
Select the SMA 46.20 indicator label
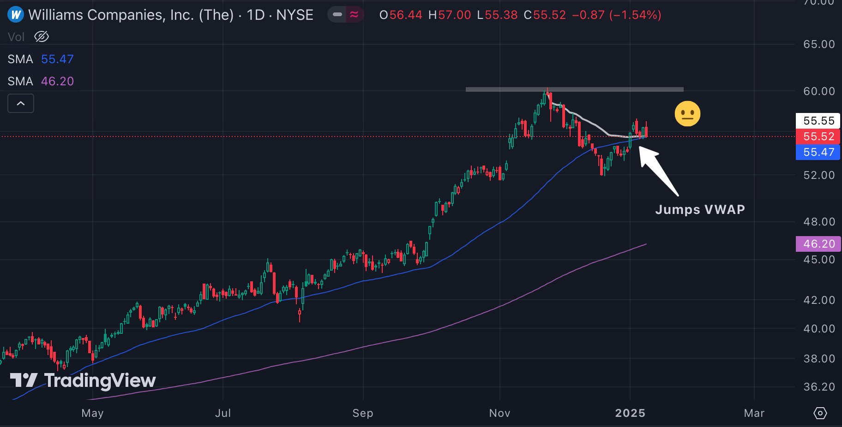[41, 81]
